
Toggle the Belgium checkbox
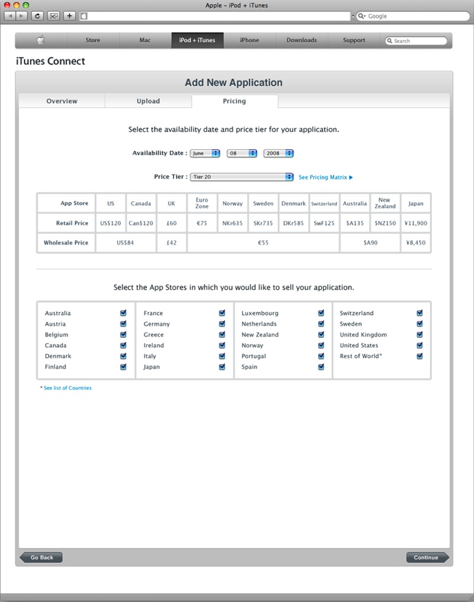click(x=123, y=334)
